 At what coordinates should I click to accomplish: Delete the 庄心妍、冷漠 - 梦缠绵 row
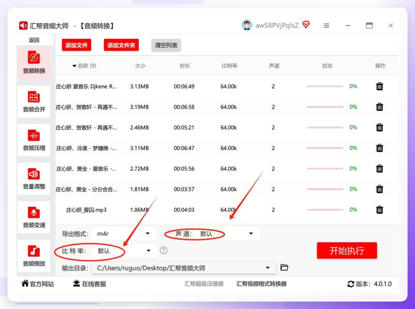pos(379,148)
